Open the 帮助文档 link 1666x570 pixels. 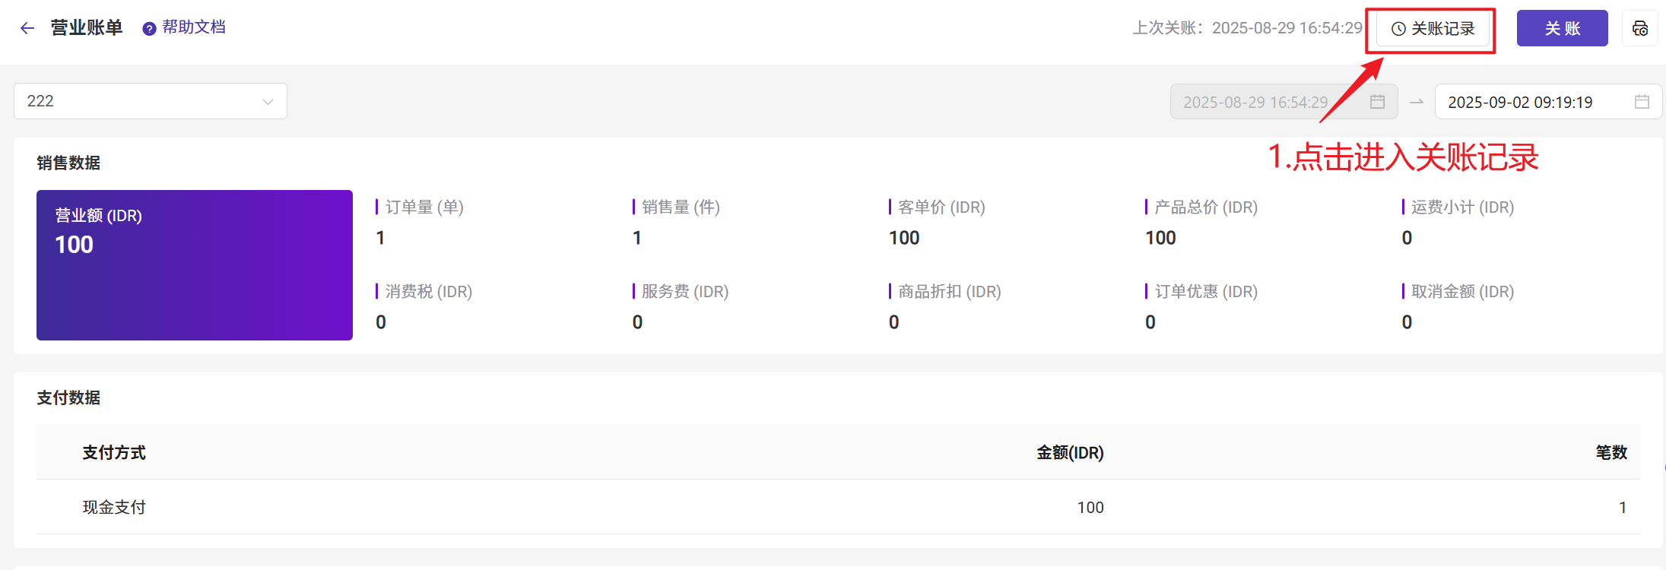(x=194, y=27)
